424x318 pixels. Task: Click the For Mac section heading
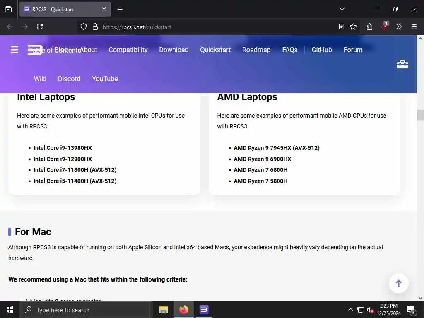33,232
